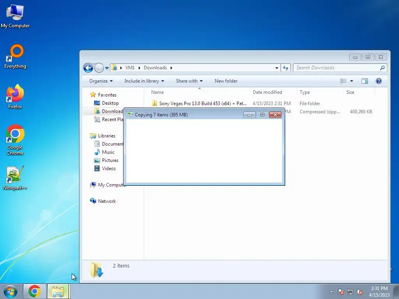The height and width of the screenshot is (299, 399).
Task: Open Downloads in Favorites
Action: tap(108, 111)
